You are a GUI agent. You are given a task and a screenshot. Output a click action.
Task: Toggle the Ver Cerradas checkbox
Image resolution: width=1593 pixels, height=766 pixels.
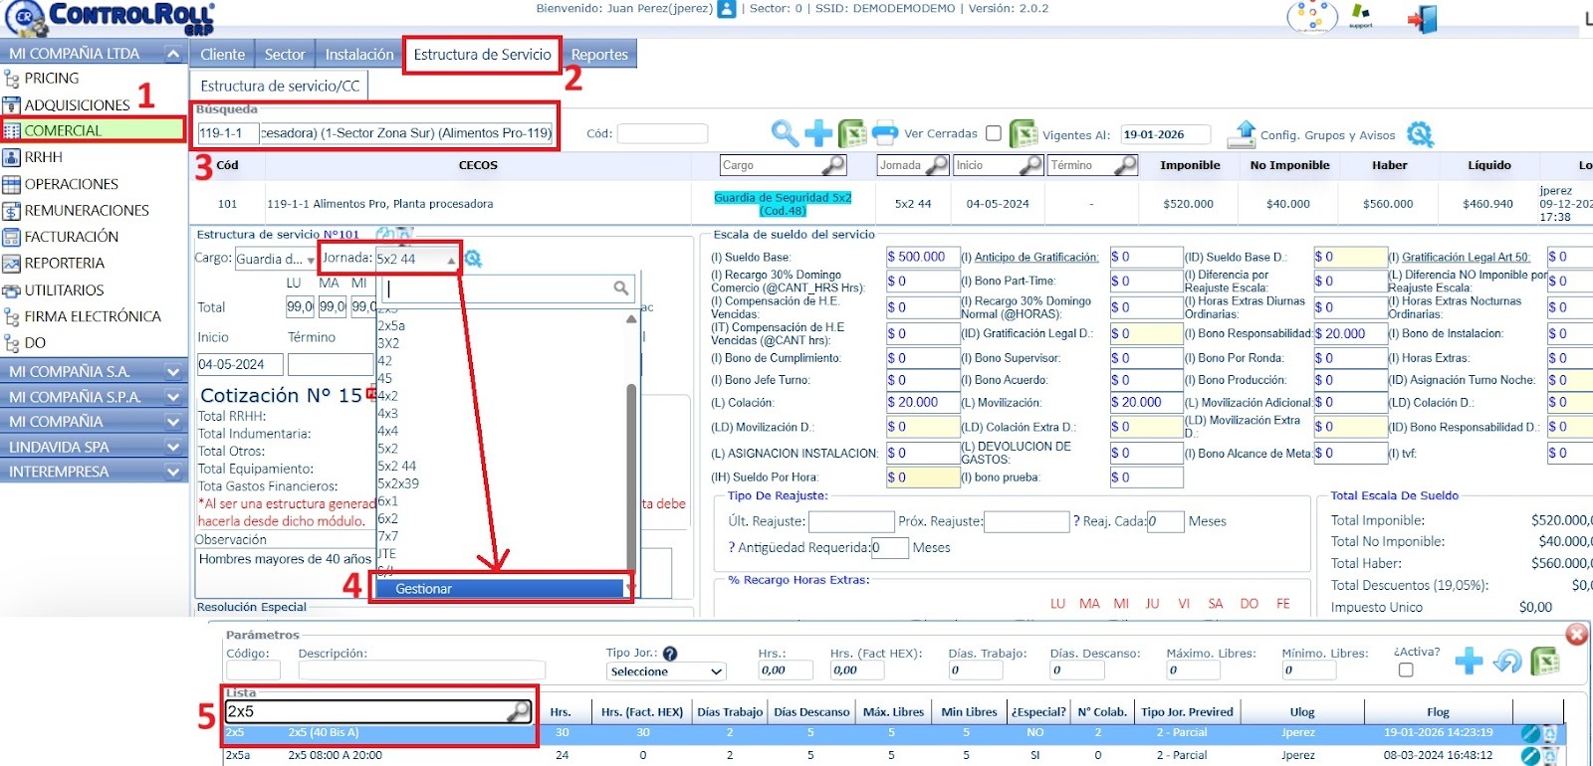click(x=993, y=133)
